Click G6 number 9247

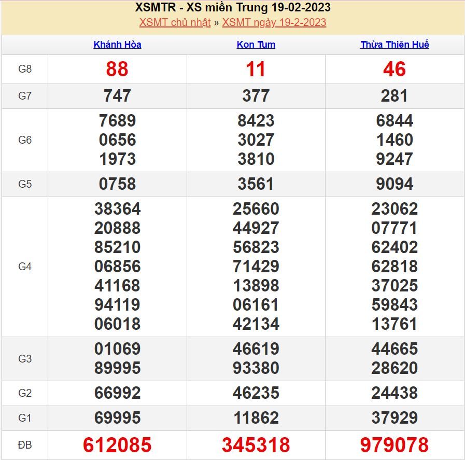tap(394, 159)
